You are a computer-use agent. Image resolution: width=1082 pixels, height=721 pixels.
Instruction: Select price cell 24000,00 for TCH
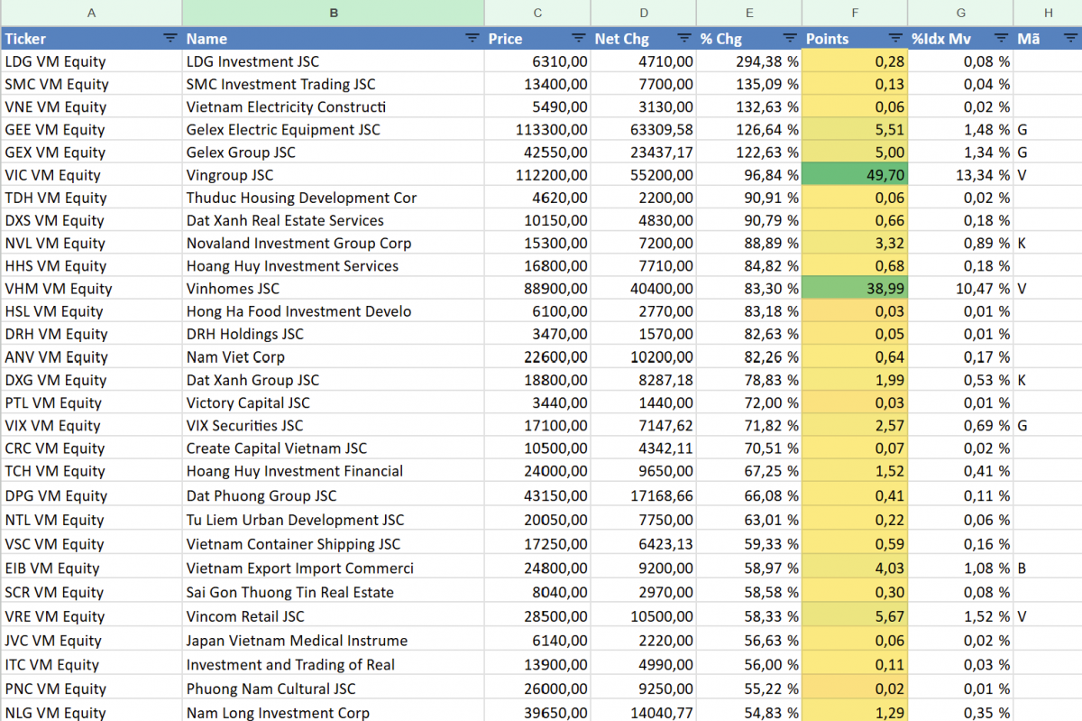(x=537, y=471)
